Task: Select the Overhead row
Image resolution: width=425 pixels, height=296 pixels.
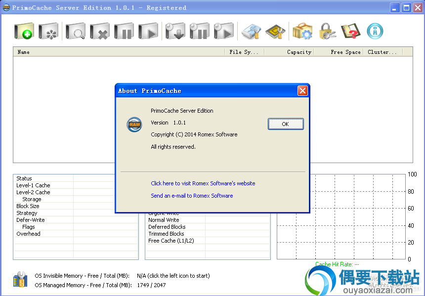Action: (x=76, y=234)
